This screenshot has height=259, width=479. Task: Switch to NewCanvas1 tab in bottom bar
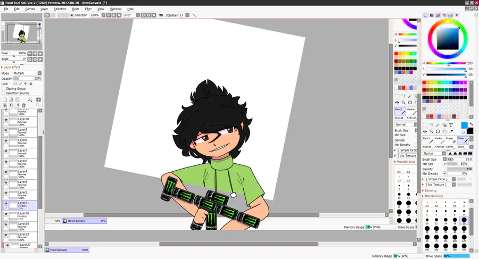[67, 250]
